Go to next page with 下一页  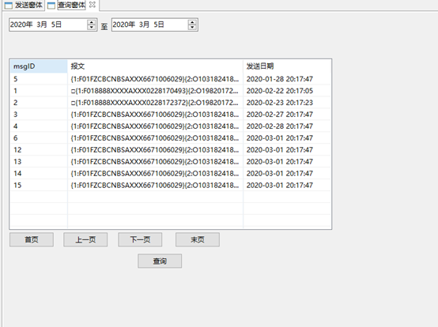pos(140,239)
